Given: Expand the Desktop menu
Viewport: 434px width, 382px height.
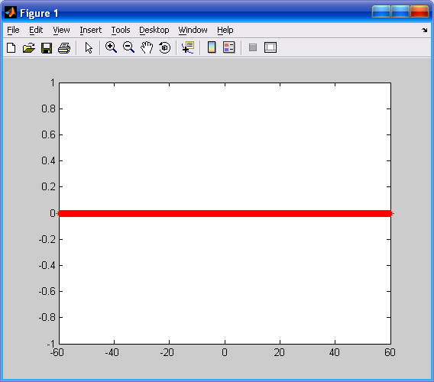Looking at the screenshot, I should 154,30.
